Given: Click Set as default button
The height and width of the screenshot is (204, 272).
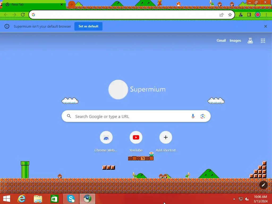Looking at the screenshot, I should (88, 26).
